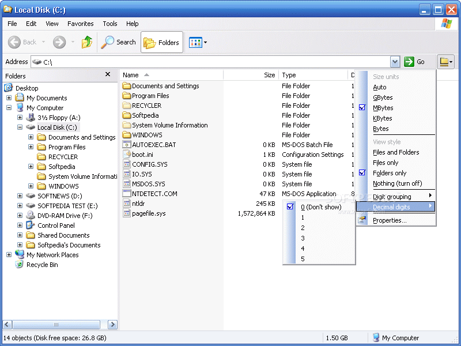
Task: Open the File menu
Action: 12,24
